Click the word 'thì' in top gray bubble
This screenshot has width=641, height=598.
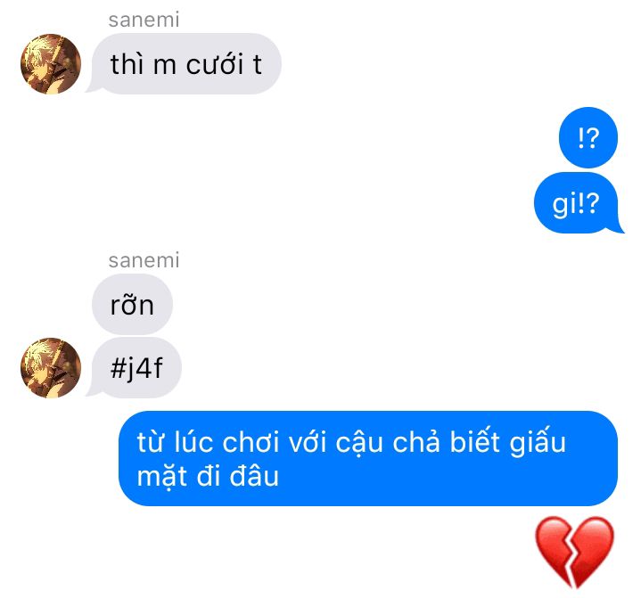point(127,64)
